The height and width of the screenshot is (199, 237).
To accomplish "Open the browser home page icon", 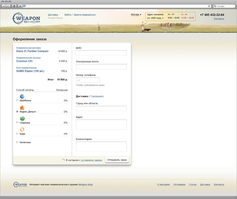I will pyautogui.click(x=14, y=6).
